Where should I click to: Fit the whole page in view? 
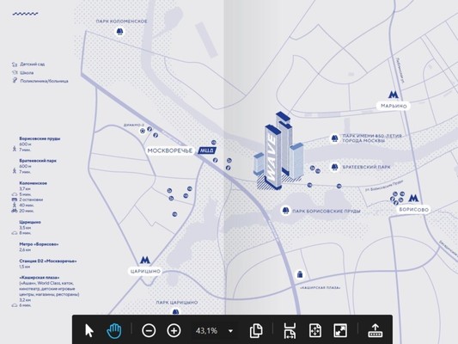[315, 331]
